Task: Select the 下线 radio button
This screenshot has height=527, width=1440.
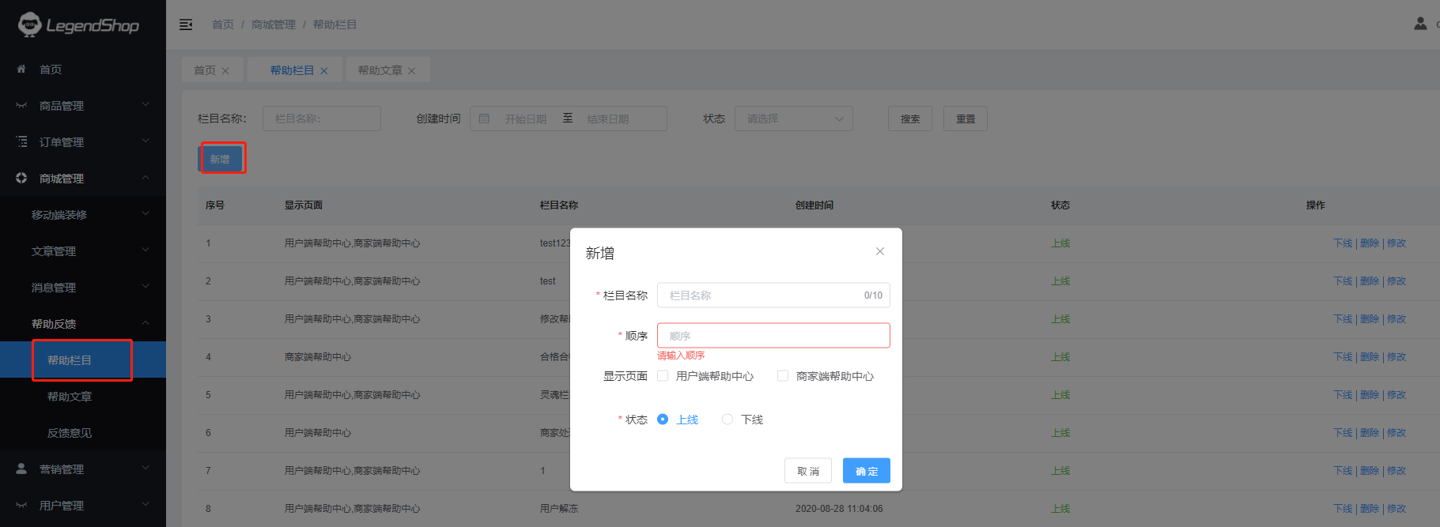Action: click(728, 420)
